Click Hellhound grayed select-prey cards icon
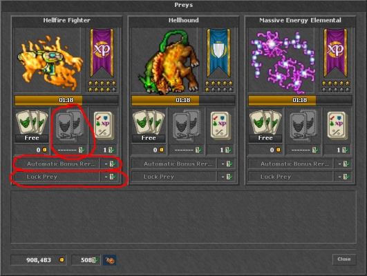This screenshot has height=276, width=367. (187, 126)
